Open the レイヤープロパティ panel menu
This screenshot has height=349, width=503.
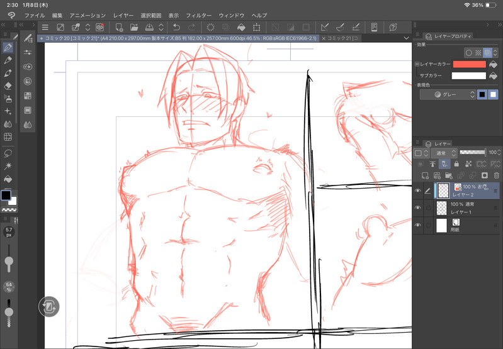pos(417,35)
